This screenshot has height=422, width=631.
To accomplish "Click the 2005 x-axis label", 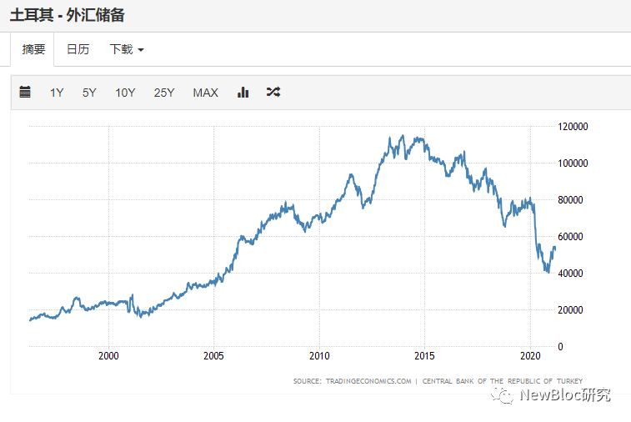I will click(x=213, y=355).
